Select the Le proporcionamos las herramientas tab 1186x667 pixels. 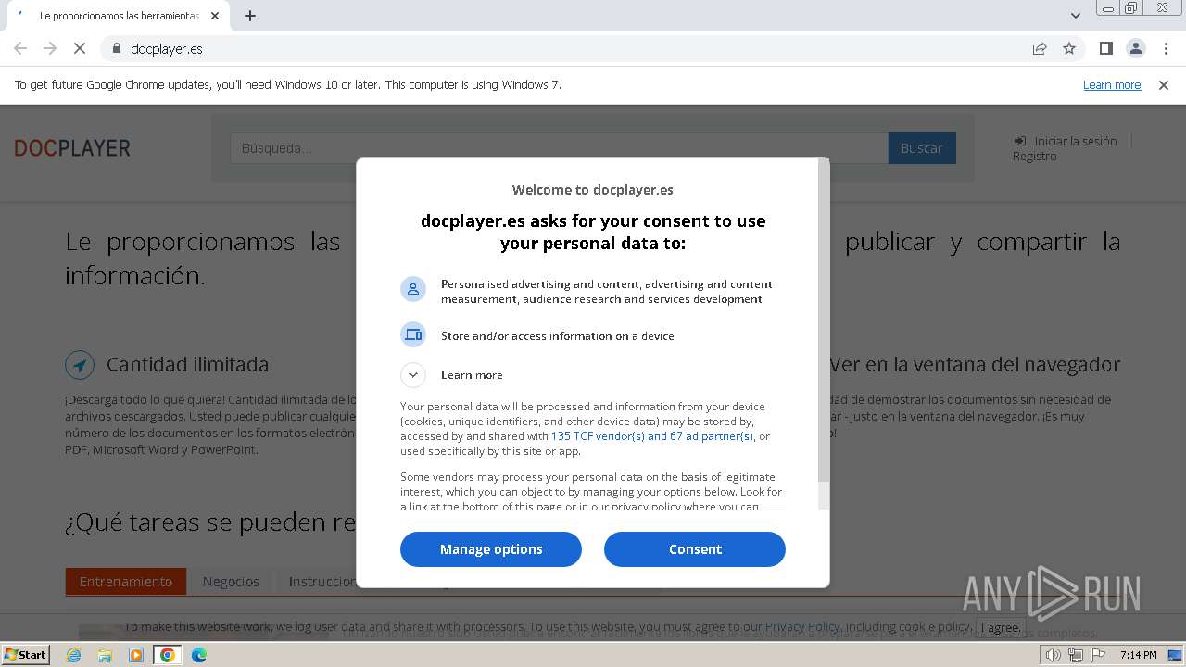tap(119, 16)
